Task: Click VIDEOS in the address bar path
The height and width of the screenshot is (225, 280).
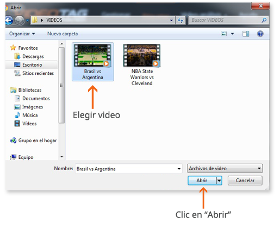Action: [54, 20]
